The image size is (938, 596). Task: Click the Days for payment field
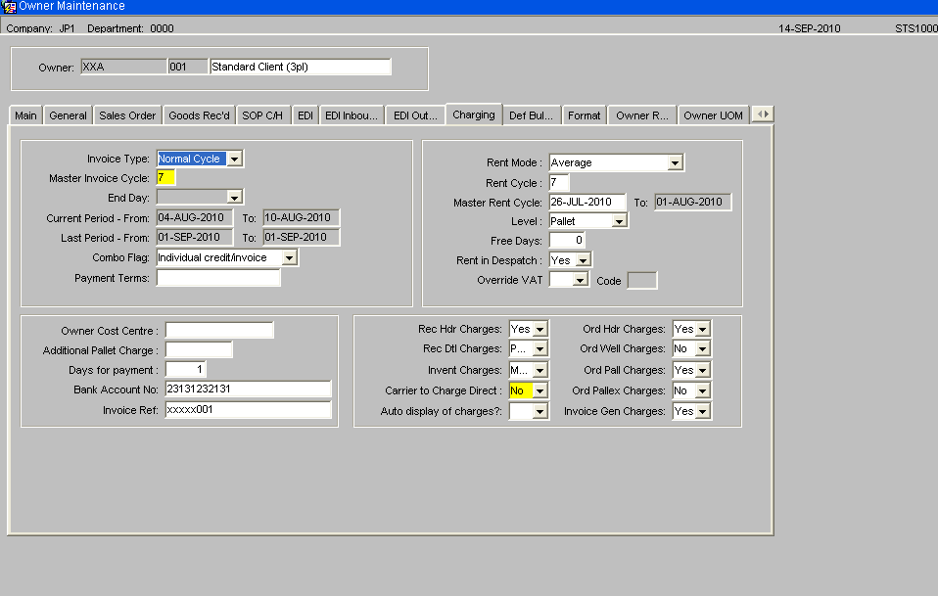pos(185,369)
